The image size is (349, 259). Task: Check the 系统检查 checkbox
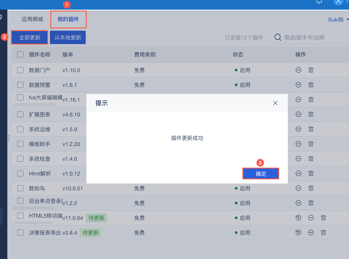(20, 159)
